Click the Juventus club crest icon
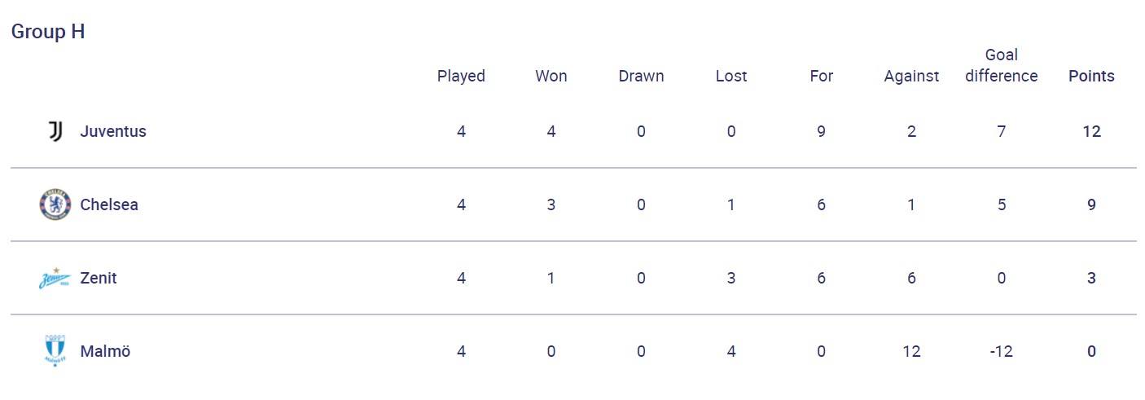 pyautogui.click(x=55, y=131)
